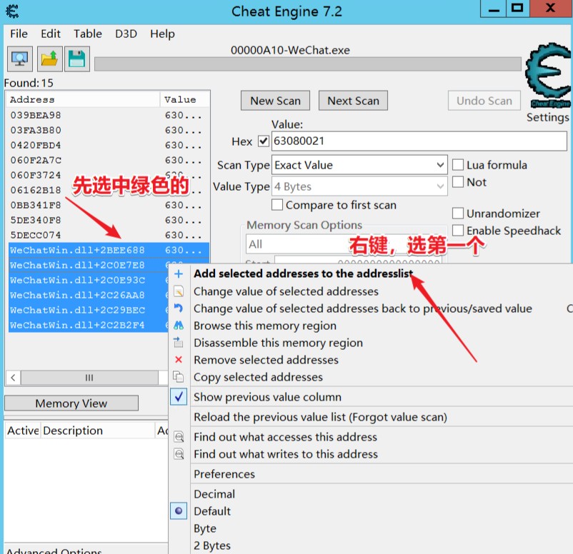This screenshot has width=573, height=554.
Task: Click the save floppy disk icon
Action: click(76, 59)
